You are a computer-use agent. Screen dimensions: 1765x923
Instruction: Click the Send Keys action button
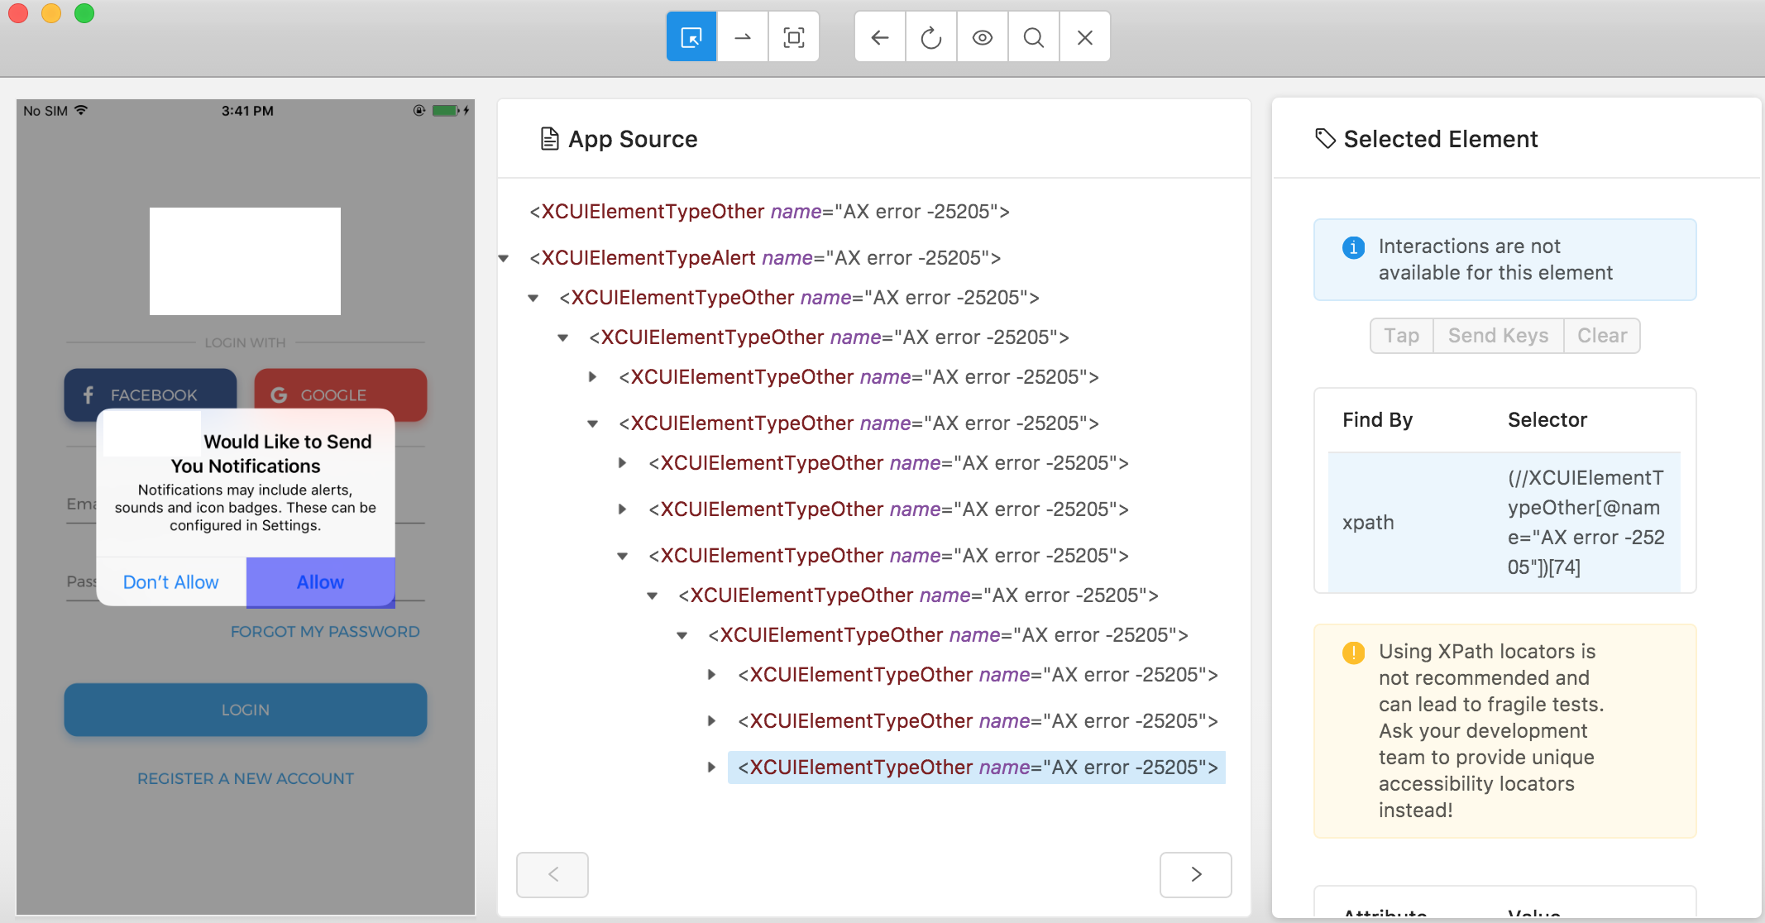[1498, 336]
